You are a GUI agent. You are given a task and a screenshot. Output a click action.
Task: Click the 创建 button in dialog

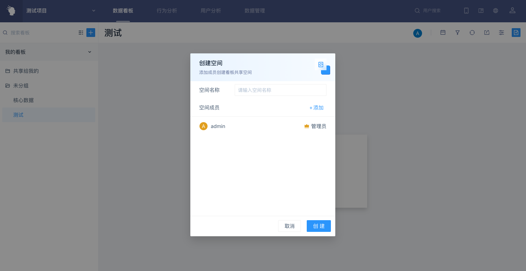[x=318, y=226]
